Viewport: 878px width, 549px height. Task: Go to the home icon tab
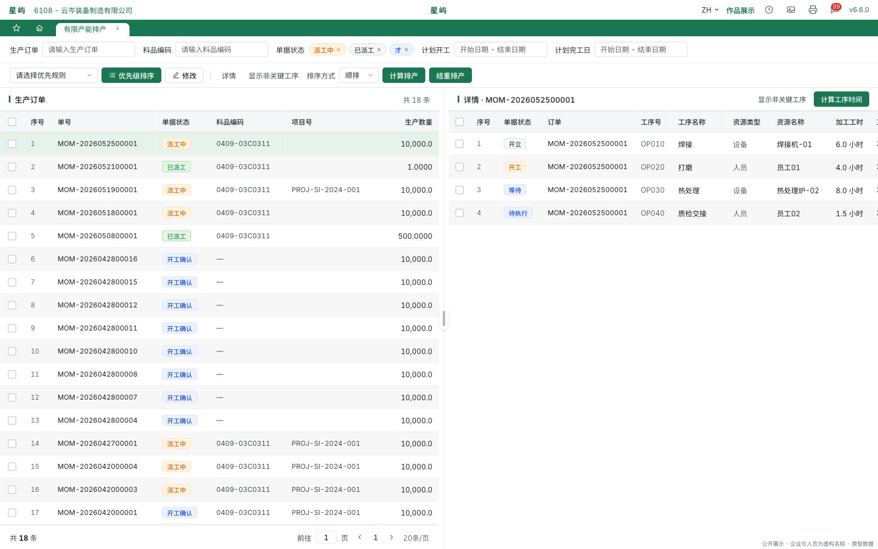tap(40, 29)
